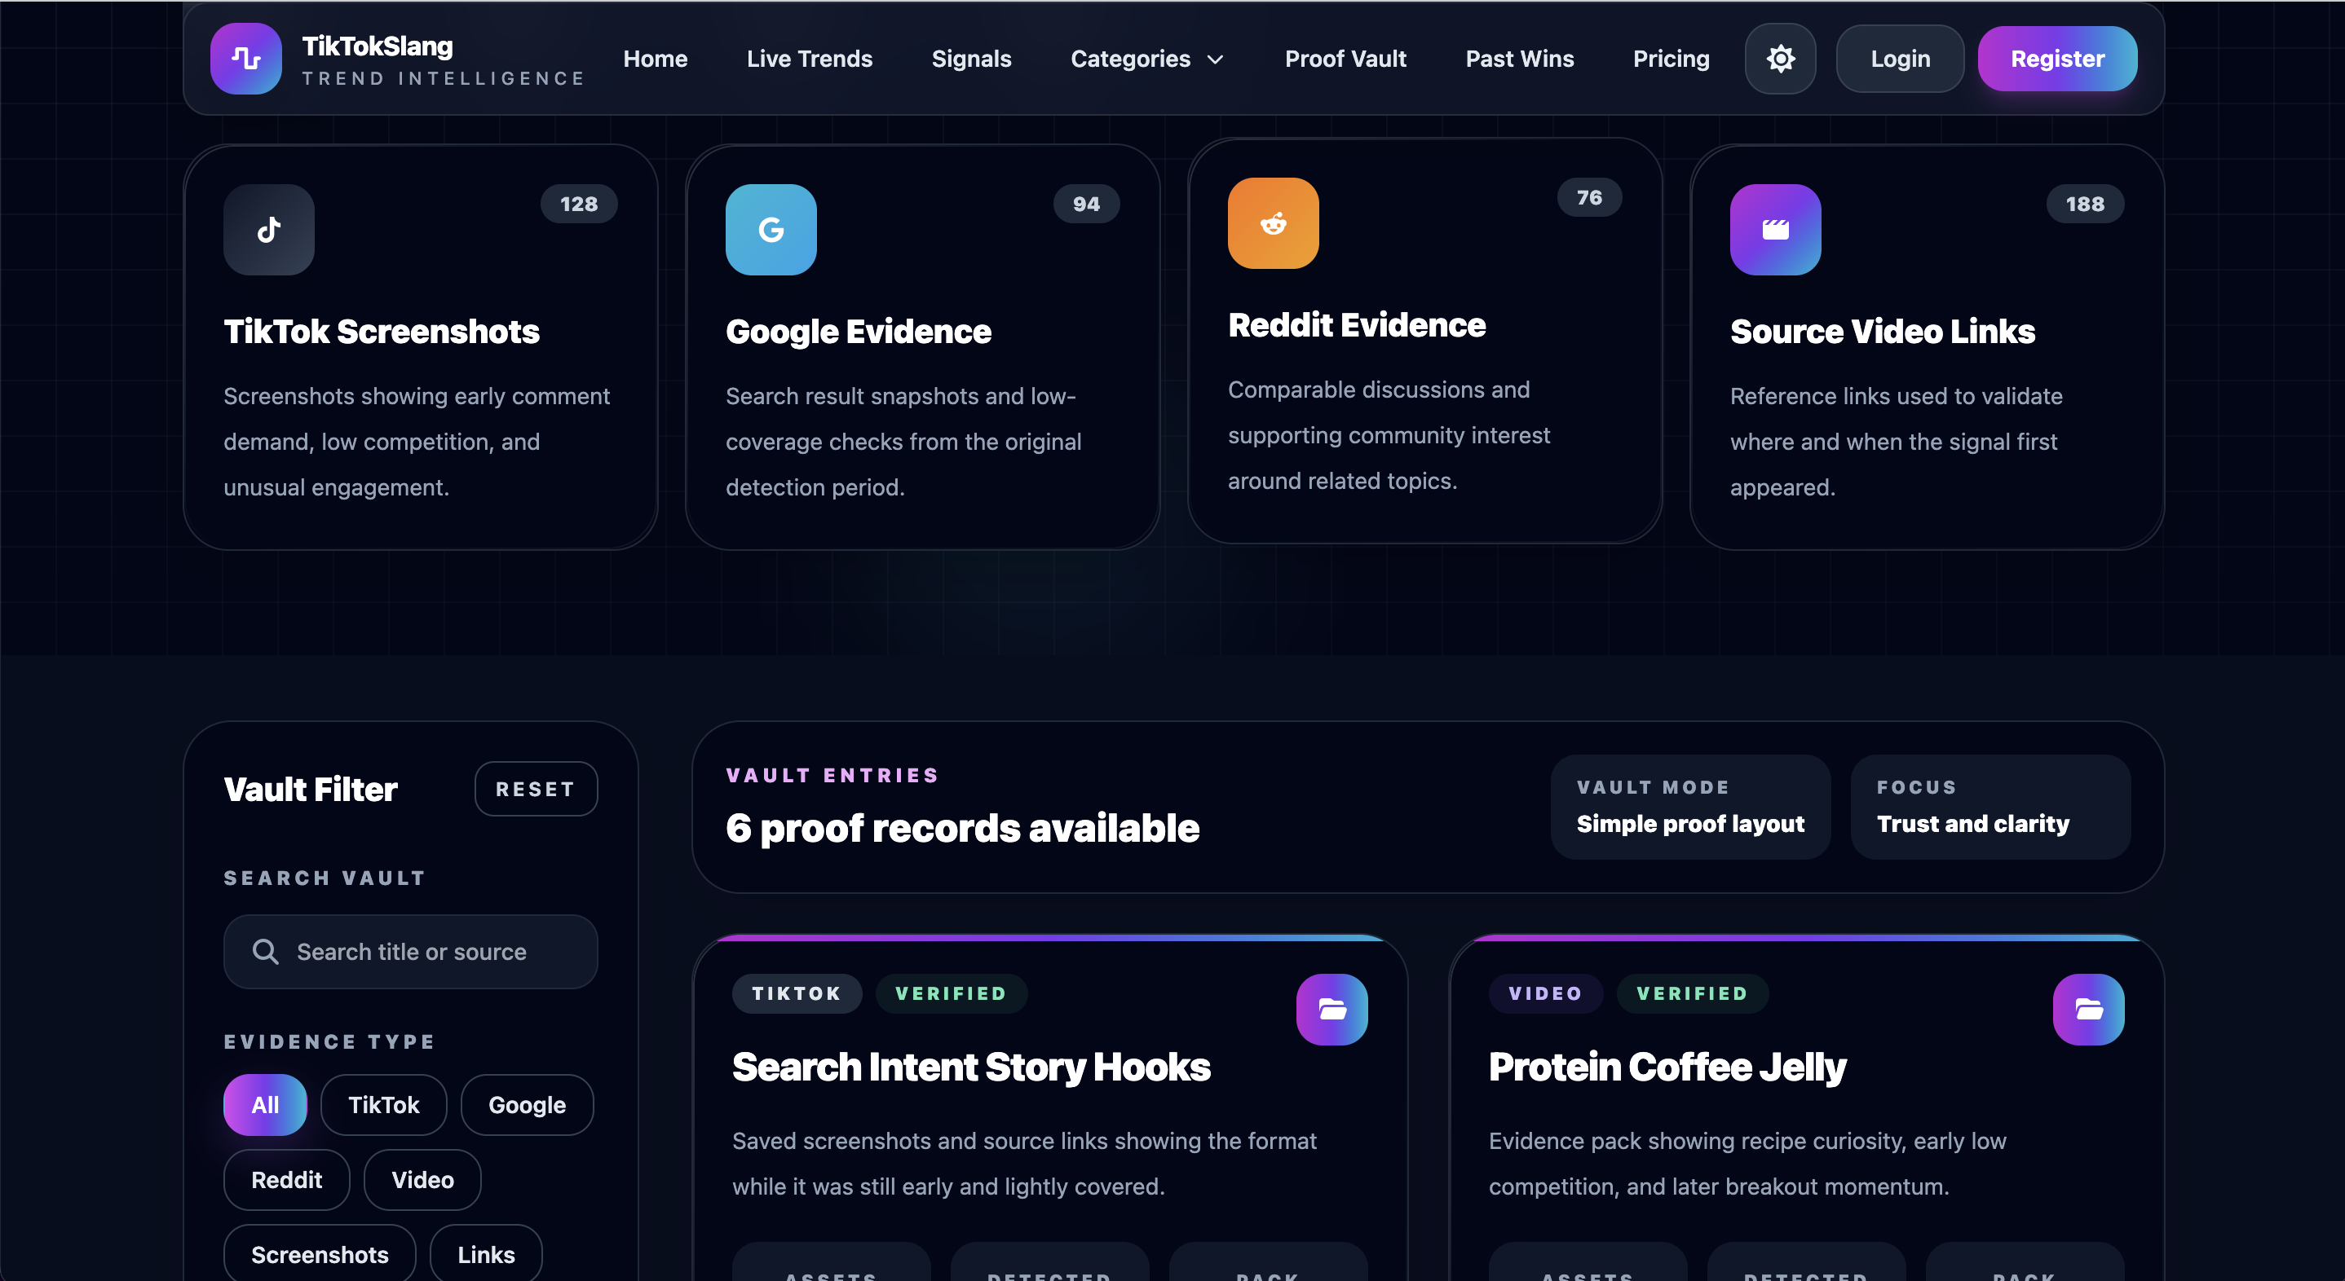The image size is (2345, 1281).
Task: Click the Search title or source field
Action: tap(428, 951)
